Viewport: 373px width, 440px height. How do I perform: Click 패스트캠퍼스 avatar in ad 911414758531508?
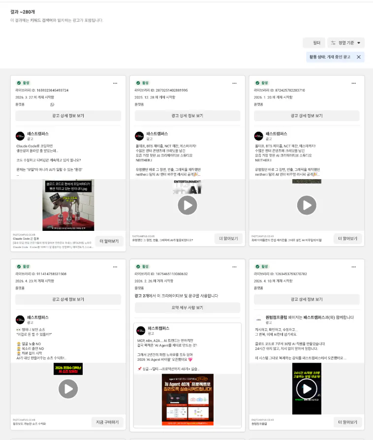point(20,319)
